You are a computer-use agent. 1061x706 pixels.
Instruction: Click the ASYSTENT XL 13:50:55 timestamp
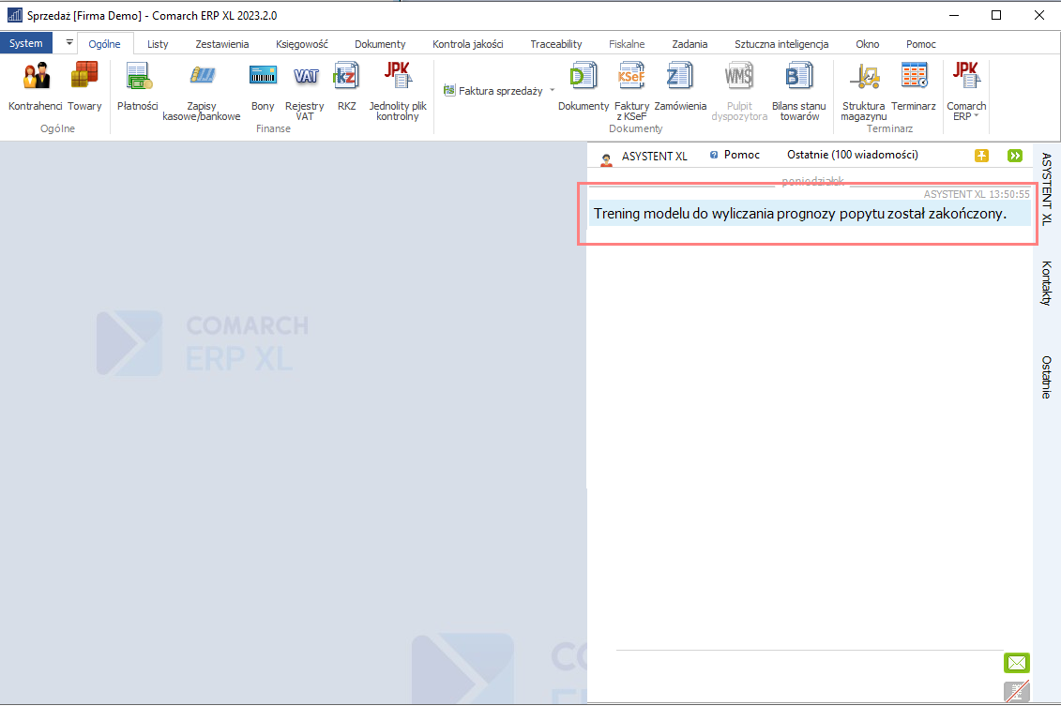point(977,194)
